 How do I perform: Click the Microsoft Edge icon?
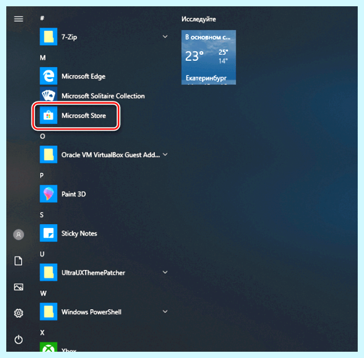(x=48, y=76)
